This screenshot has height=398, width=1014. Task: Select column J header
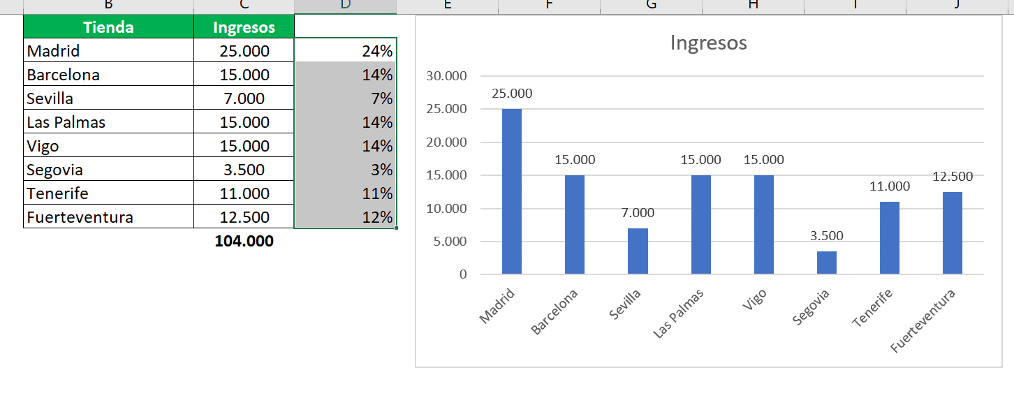pyautogui.click(x=957, y=6)
